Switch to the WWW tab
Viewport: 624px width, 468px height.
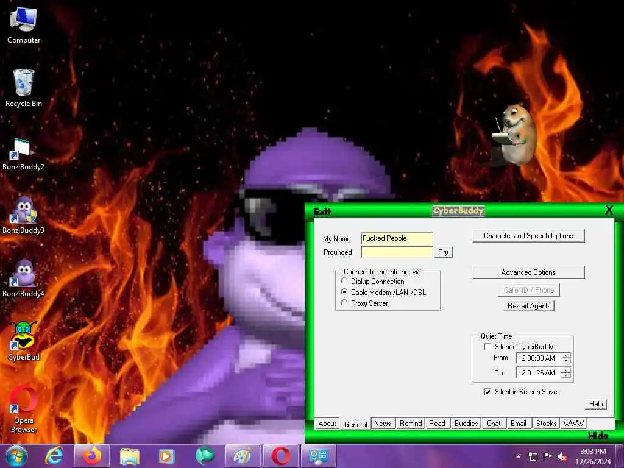pos(573,424)
